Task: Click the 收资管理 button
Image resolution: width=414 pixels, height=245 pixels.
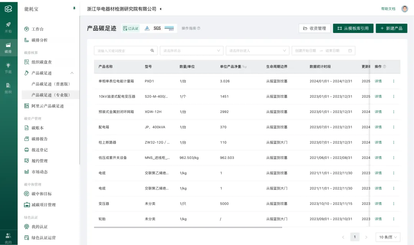Action: pyautogui.click(x=314, y=28)
